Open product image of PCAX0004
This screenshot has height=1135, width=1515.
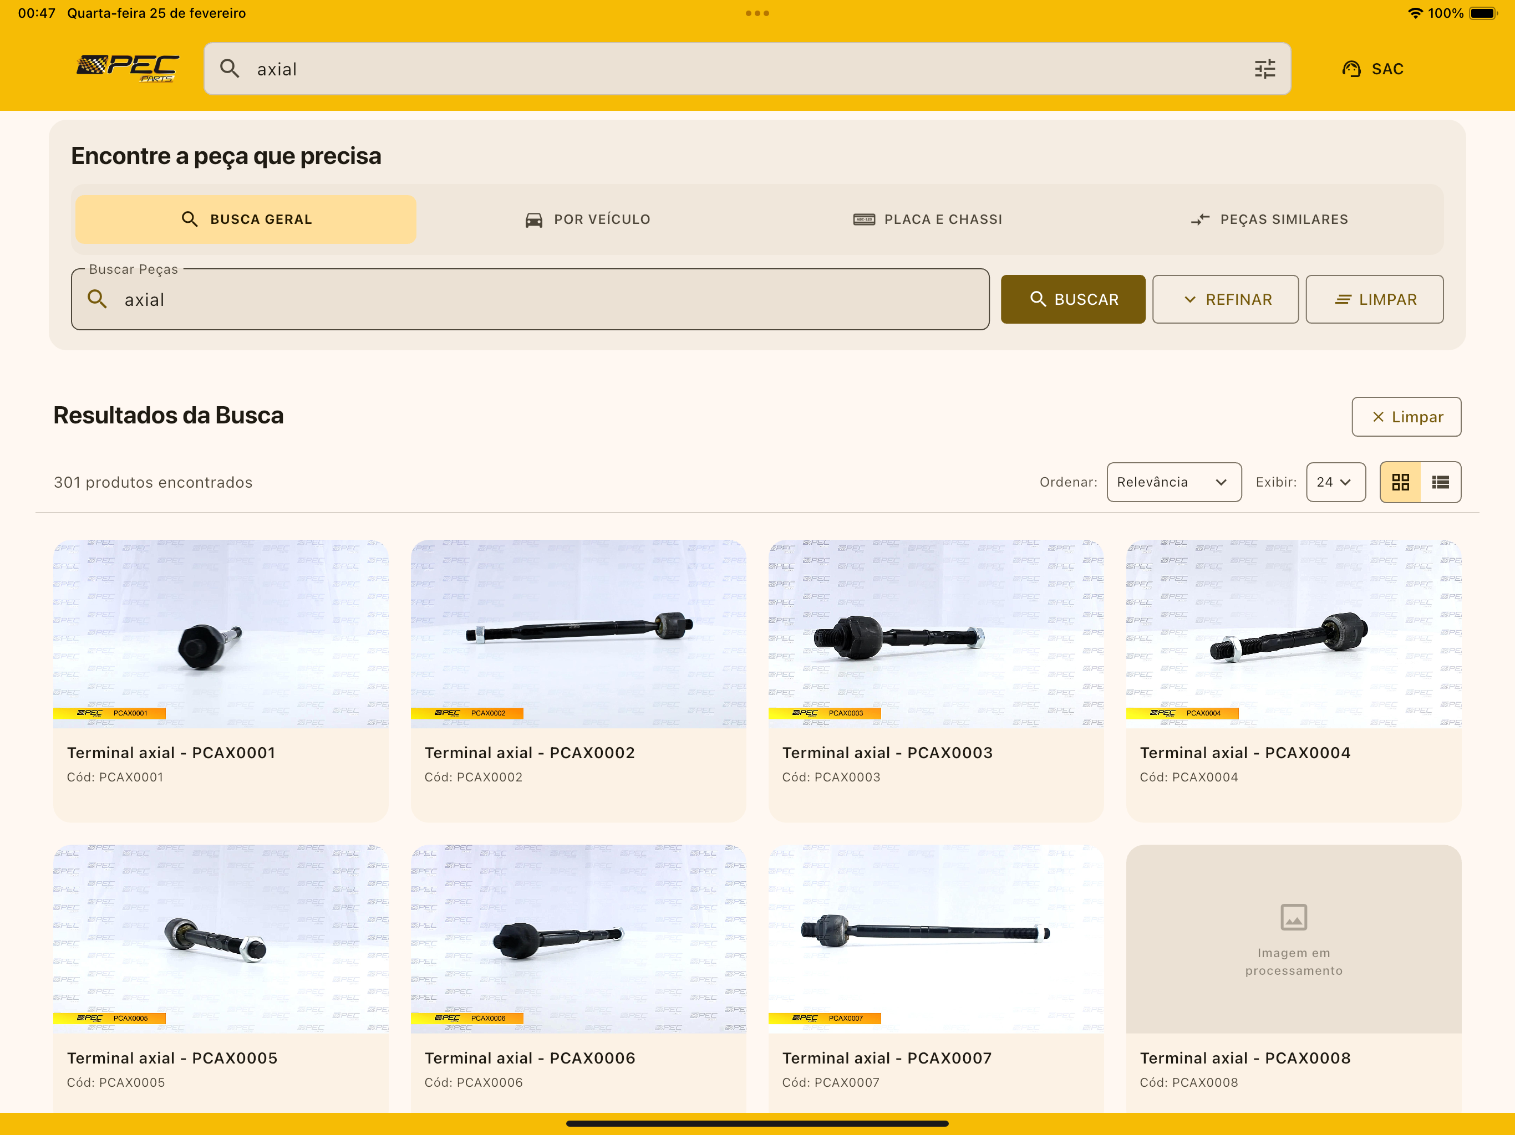click(x=1294, y=633)
